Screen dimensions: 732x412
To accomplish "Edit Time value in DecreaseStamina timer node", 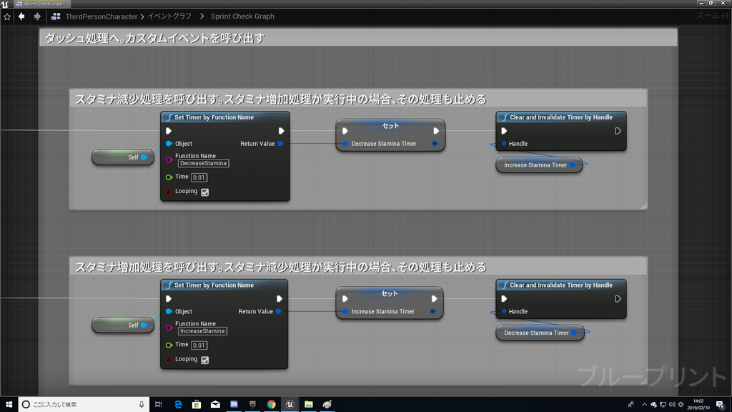I will (199, 177).
